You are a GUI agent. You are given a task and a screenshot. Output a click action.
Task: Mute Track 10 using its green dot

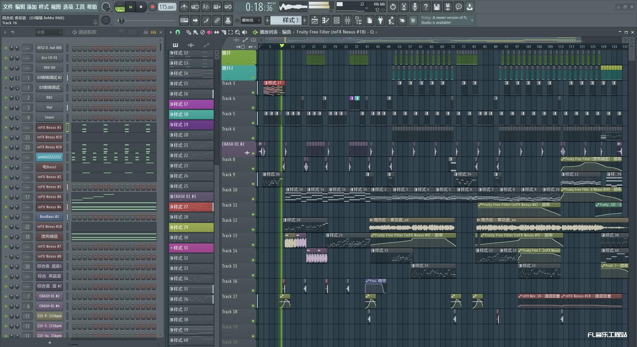[x=253, y=199]
